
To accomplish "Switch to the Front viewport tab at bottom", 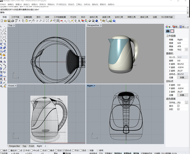I will coord(32,146).
